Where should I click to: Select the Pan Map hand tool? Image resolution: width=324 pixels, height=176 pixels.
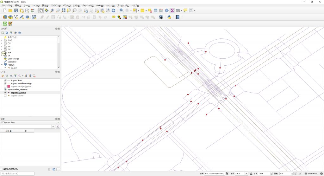pos(41,10)
